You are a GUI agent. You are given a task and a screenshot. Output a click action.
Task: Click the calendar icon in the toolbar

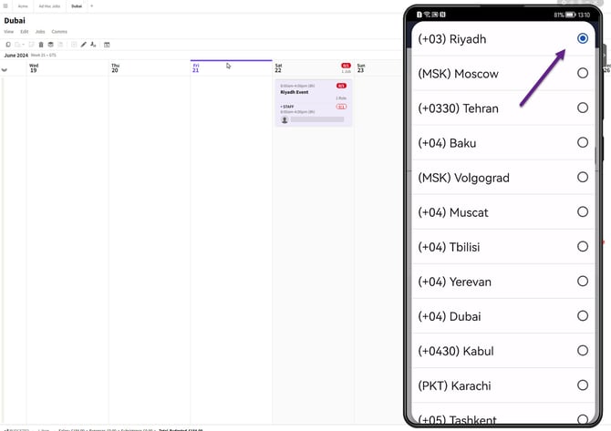point(107,45)
